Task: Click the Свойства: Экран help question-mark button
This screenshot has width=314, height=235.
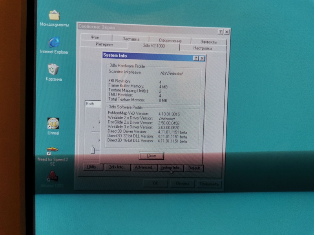Action: point(220,32)
